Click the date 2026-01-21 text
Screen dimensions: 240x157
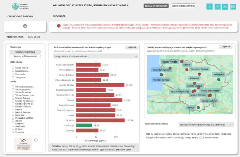34,37
